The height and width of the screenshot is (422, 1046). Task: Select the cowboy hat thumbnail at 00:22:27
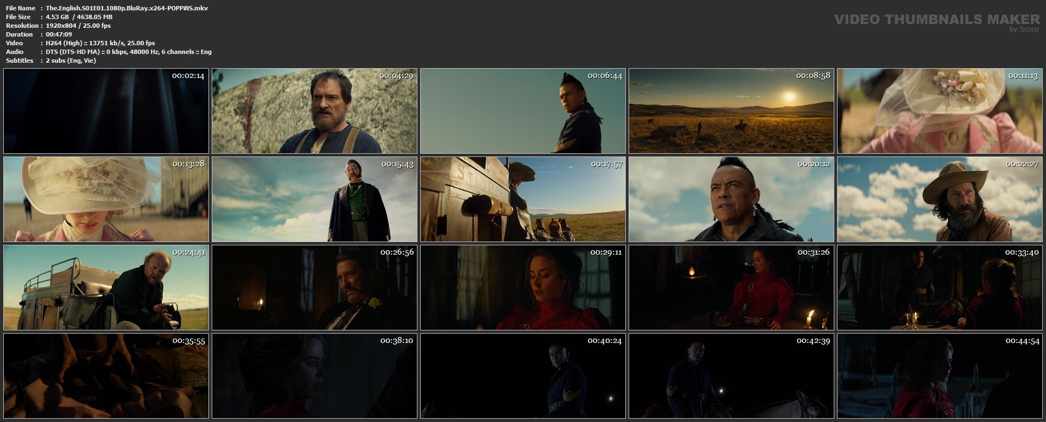coord(940,199)
